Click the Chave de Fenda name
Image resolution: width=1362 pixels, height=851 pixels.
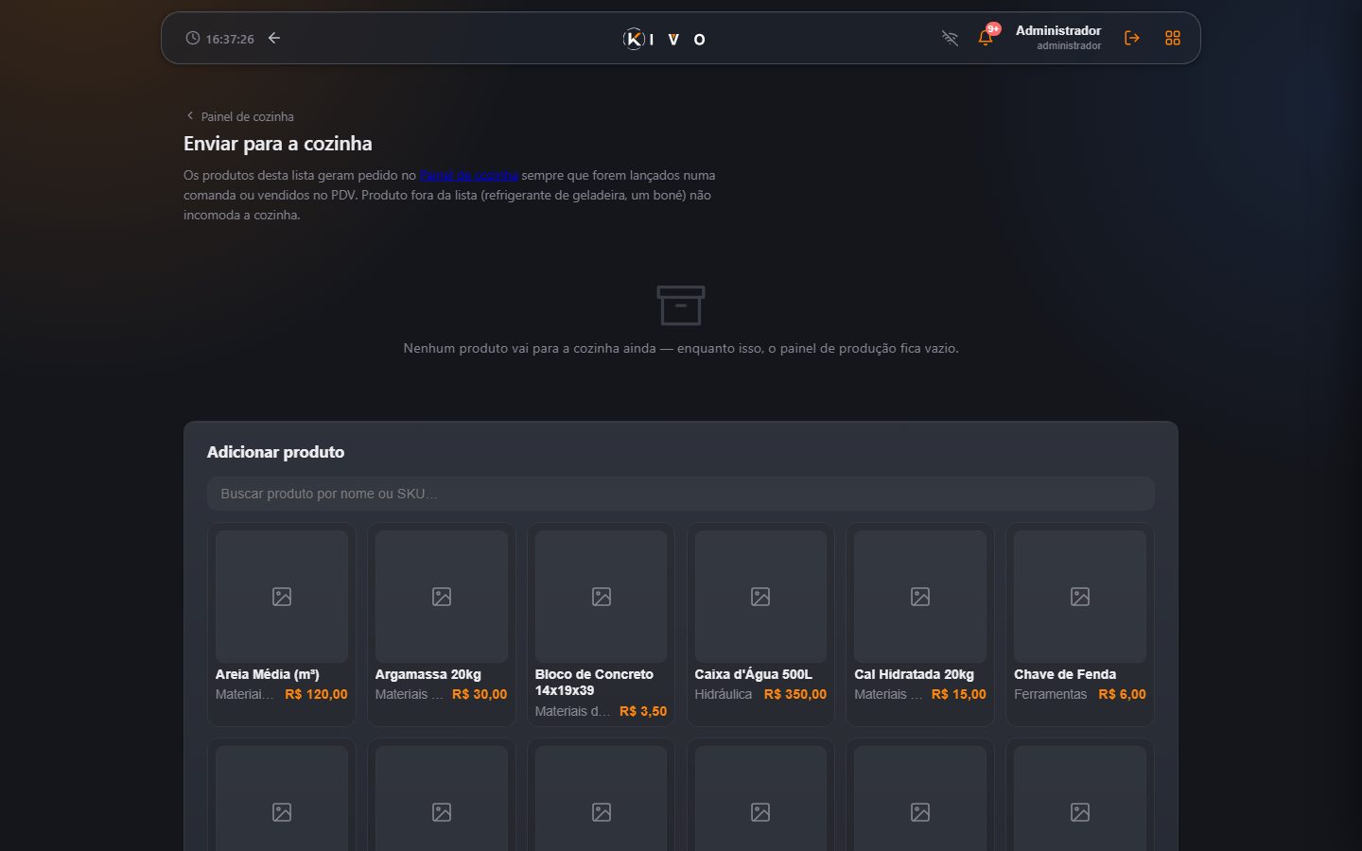[x=1065, y=674]
